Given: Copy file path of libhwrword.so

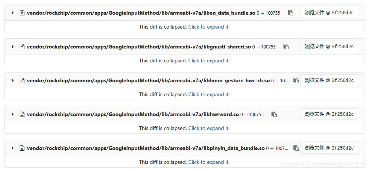Looking at the screenshot, I should (274, 114).
